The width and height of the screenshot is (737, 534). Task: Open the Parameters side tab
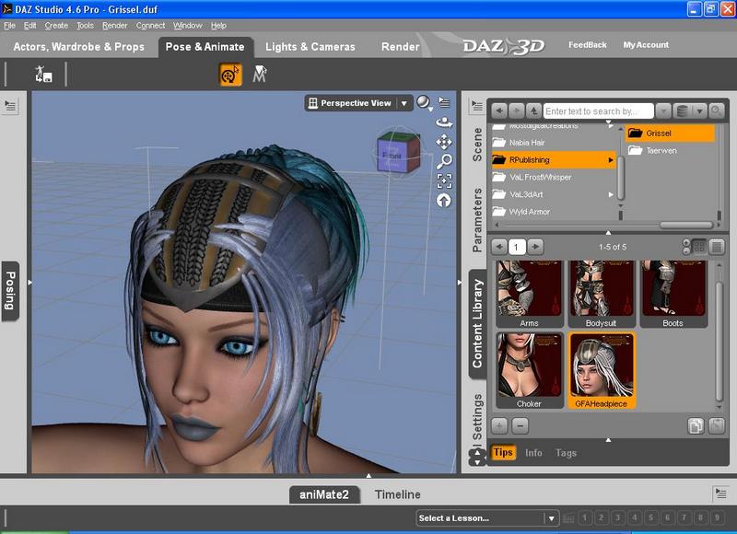pos(477,220)
